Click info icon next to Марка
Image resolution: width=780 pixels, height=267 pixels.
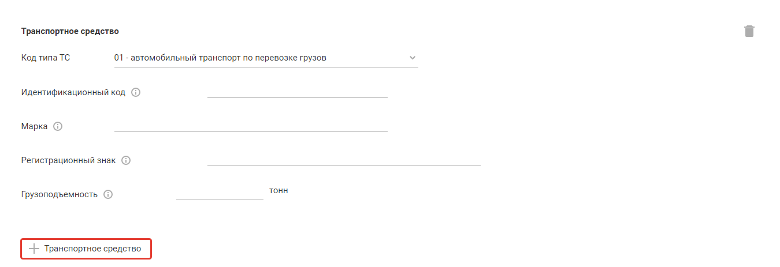point(58,126)
